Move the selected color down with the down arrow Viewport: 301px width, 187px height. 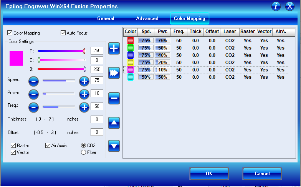pyautogui.click(x=114, y=146)
